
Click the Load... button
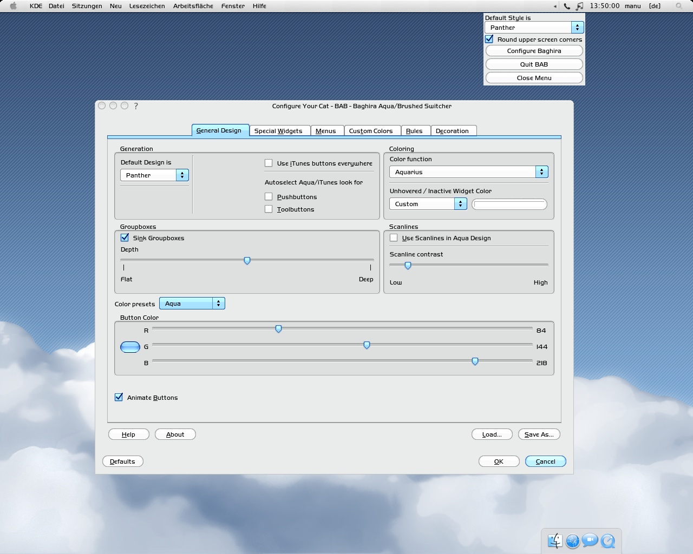492,434
